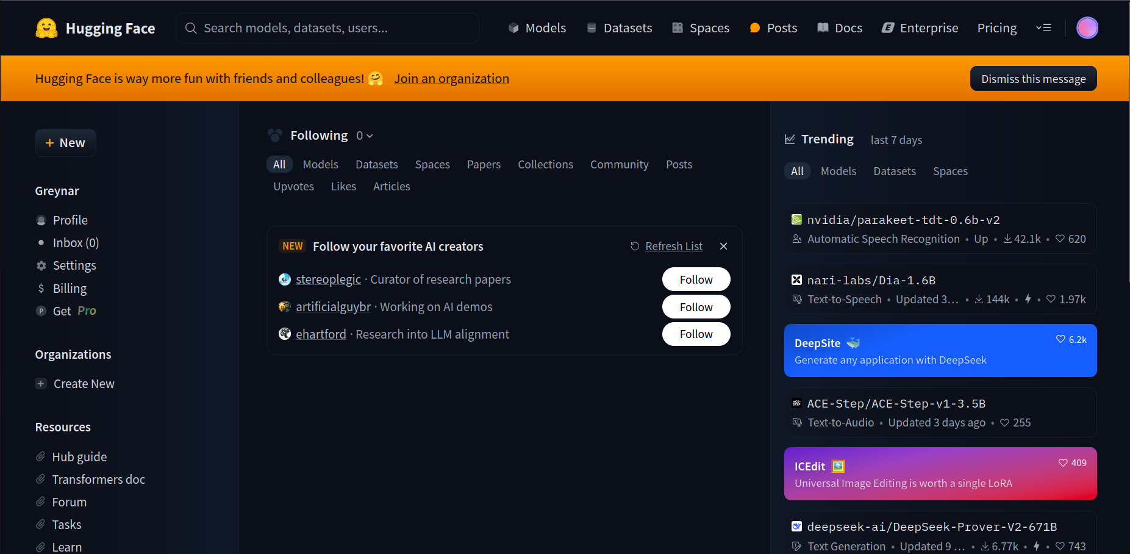Click the refresh list icon

click(x=635, y=246)
